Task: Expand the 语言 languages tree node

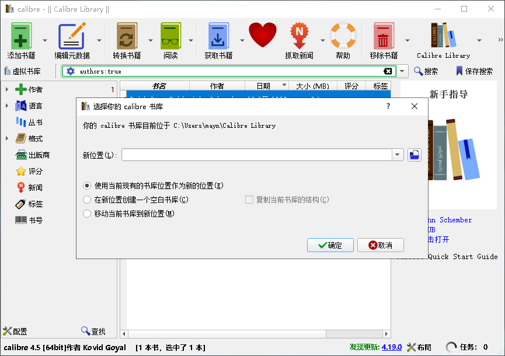Action: tap(7, 106)
